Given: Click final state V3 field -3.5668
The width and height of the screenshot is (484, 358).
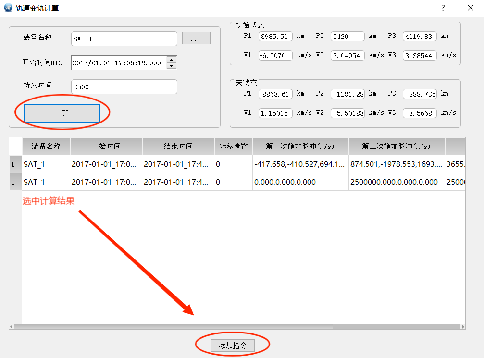Looking at the screenshot, I should click(420, 113).
